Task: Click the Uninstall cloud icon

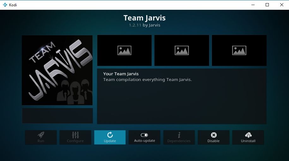Action: coord(248,135)
